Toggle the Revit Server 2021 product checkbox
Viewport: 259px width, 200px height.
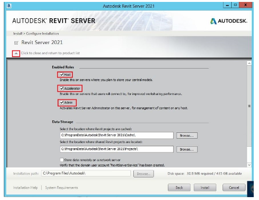pyautogui.click(x=16, y=43)
